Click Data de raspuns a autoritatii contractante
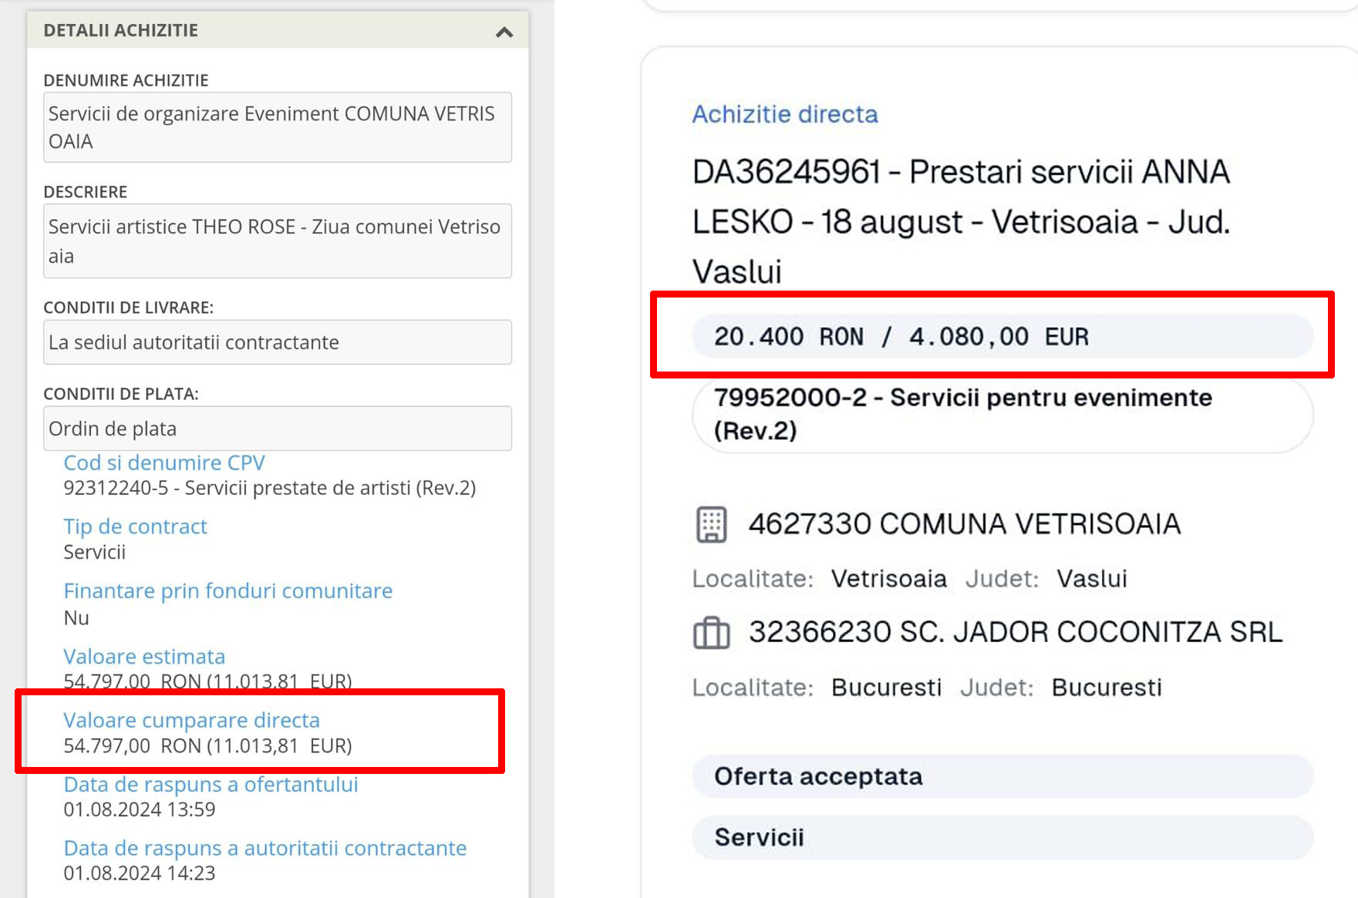Image resolution: width=1358 pixels, height=898 pixels. [265, 849]
